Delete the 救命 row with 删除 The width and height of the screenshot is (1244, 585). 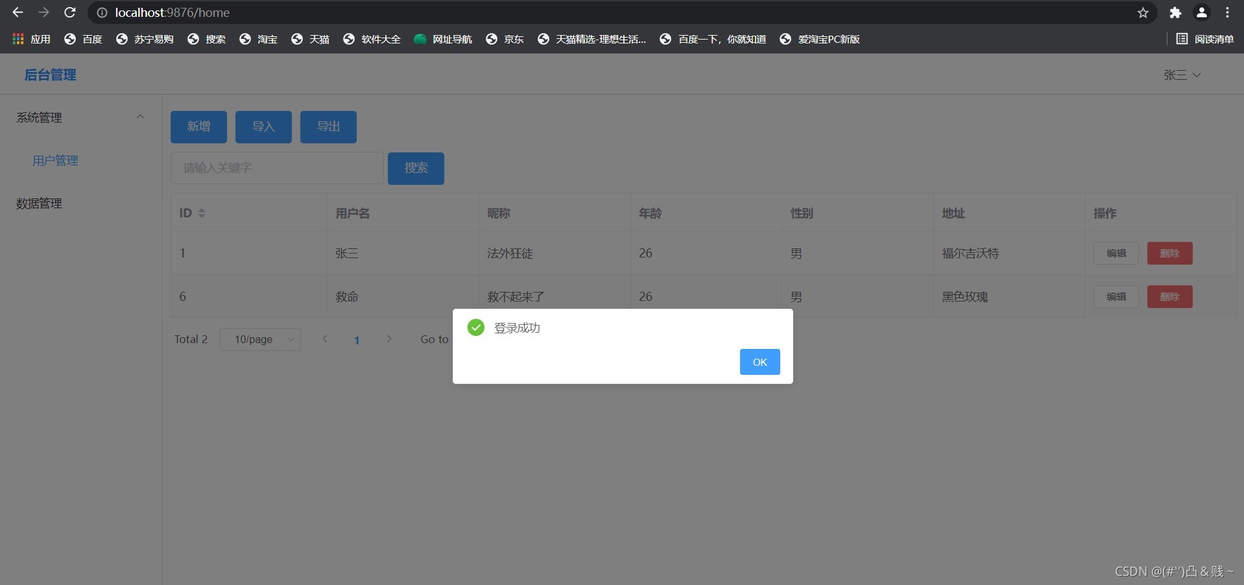tap(1169, 297)
